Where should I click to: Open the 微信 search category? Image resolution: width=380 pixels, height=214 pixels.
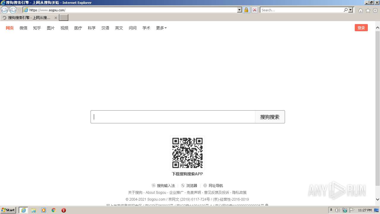(23, 28)
